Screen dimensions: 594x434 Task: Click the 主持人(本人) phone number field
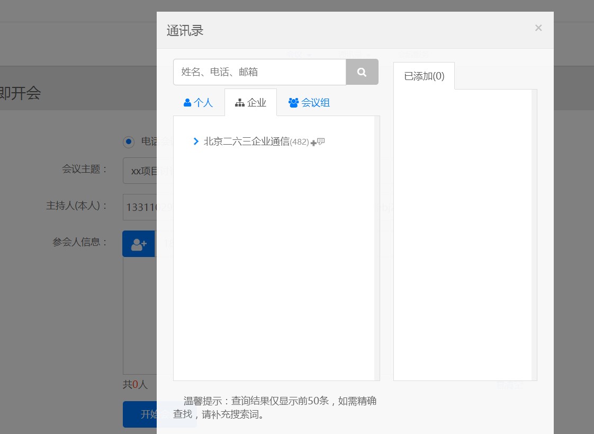coord(140,207)
